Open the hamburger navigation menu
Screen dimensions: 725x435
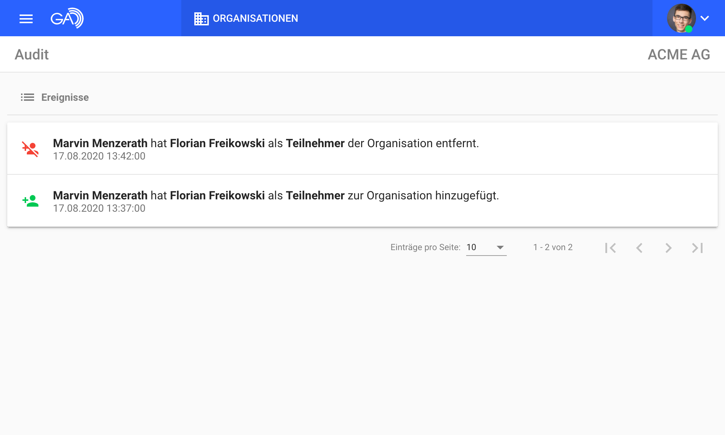tap(26, 18)
